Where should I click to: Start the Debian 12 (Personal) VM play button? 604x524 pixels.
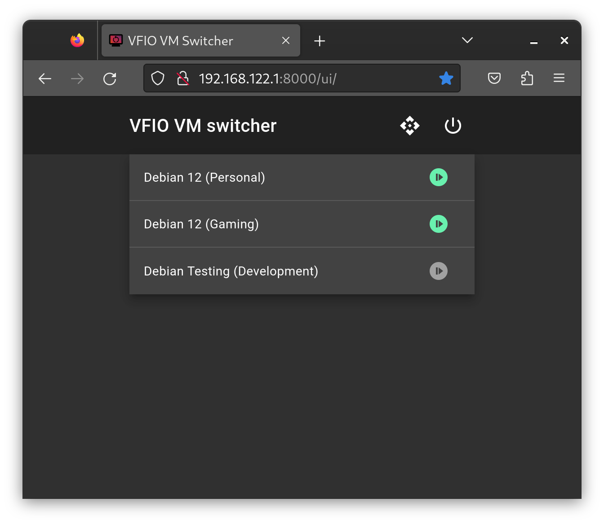tap(439, 177)
